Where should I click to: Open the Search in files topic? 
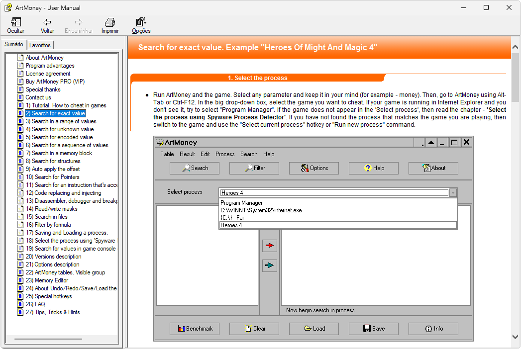(47, 217)
